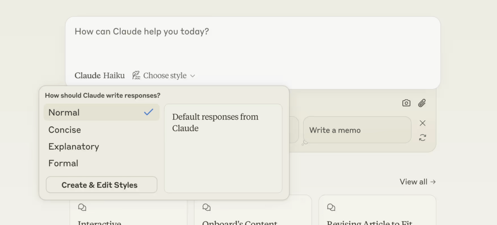The image size is (497, 225).
Task: Click the Default responses from Claude description
Action: [x=215, y=122]
